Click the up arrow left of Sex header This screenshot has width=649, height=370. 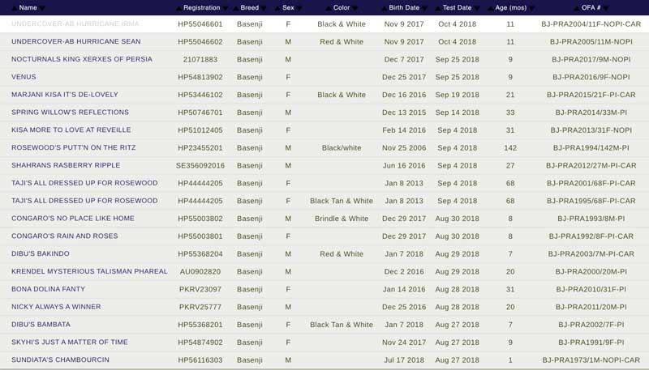[277, 8]
